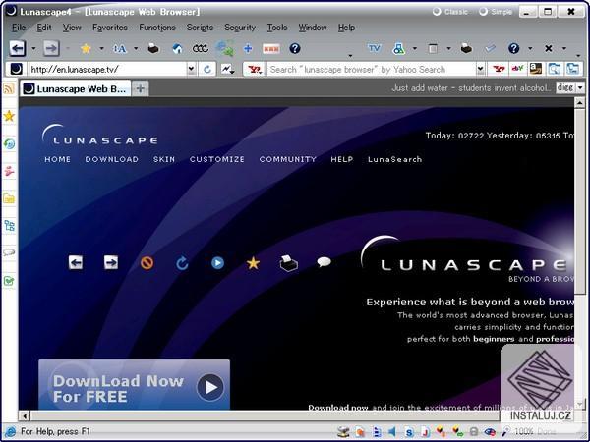Click the printer icon left of the Home icon
Screen dimensions: 590x442
click(x=153, y=48)
